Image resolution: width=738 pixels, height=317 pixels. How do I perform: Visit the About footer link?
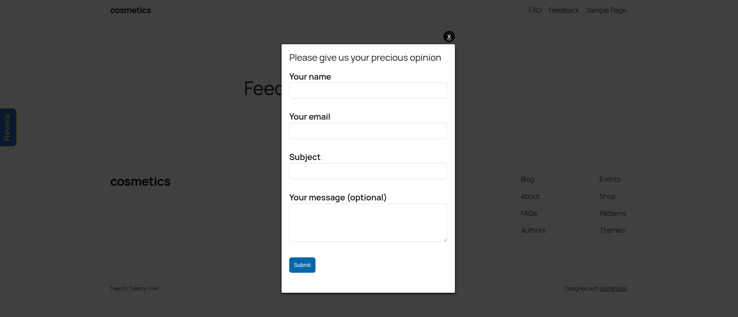[x=530, y=197]
